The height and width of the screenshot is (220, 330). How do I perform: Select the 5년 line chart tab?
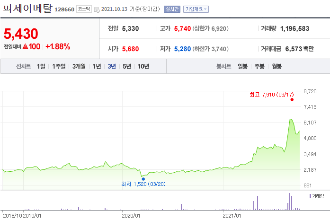click(x=127, y=66)
